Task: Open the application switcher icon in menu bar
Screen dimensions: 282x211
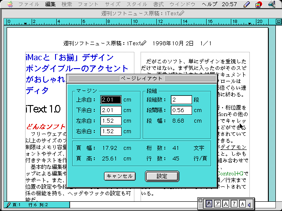Action: tap(272, 4)
